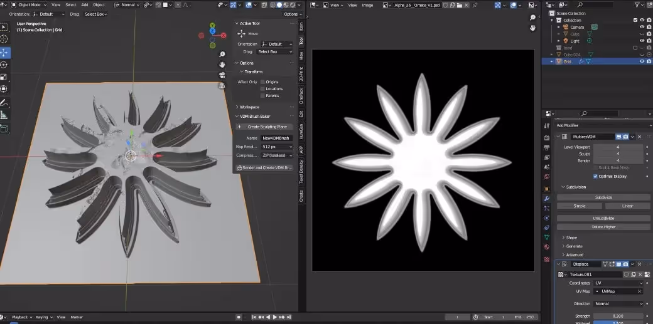Viewport: 653px width, 324px height.
Task: Select the Add Cube tool
Action: point(4,129)
